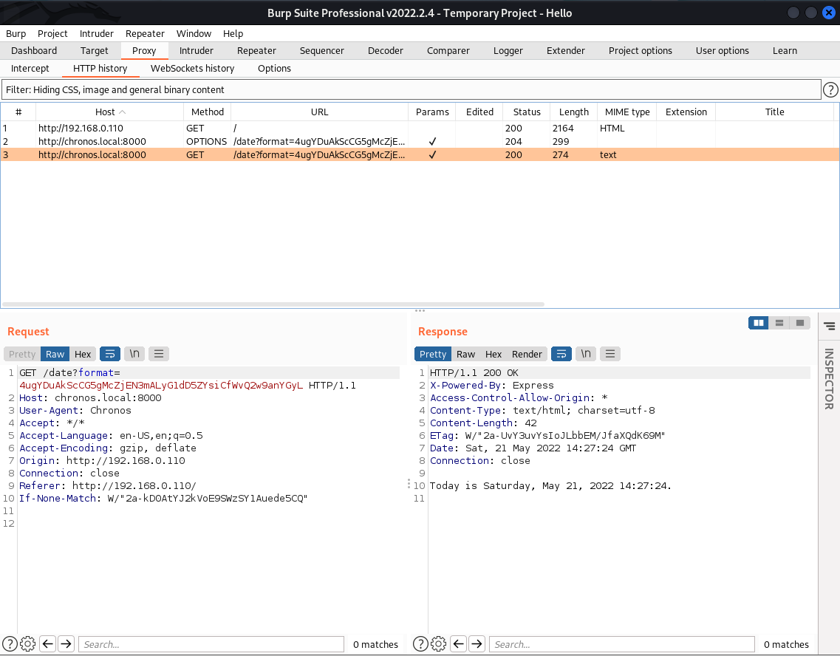This screenshot has height=656, width=840.
Task: Open Request message options hamburger menu
Action: tap(159, 354)
